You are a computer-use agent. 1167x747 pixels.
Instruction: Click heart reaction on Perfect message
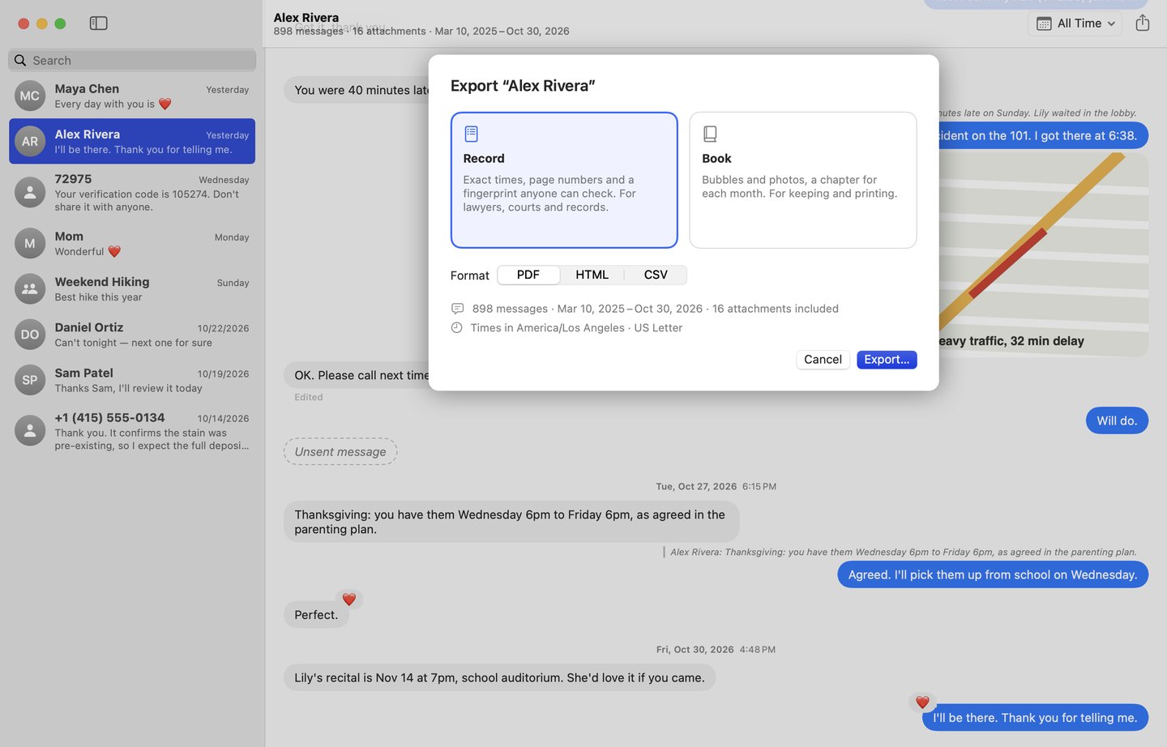point(349,600)
